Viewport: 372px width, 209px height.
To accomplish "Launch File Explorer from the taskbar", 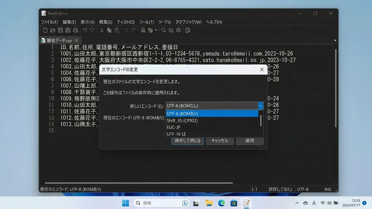I will pyautogui.click(x=209, y=203).
